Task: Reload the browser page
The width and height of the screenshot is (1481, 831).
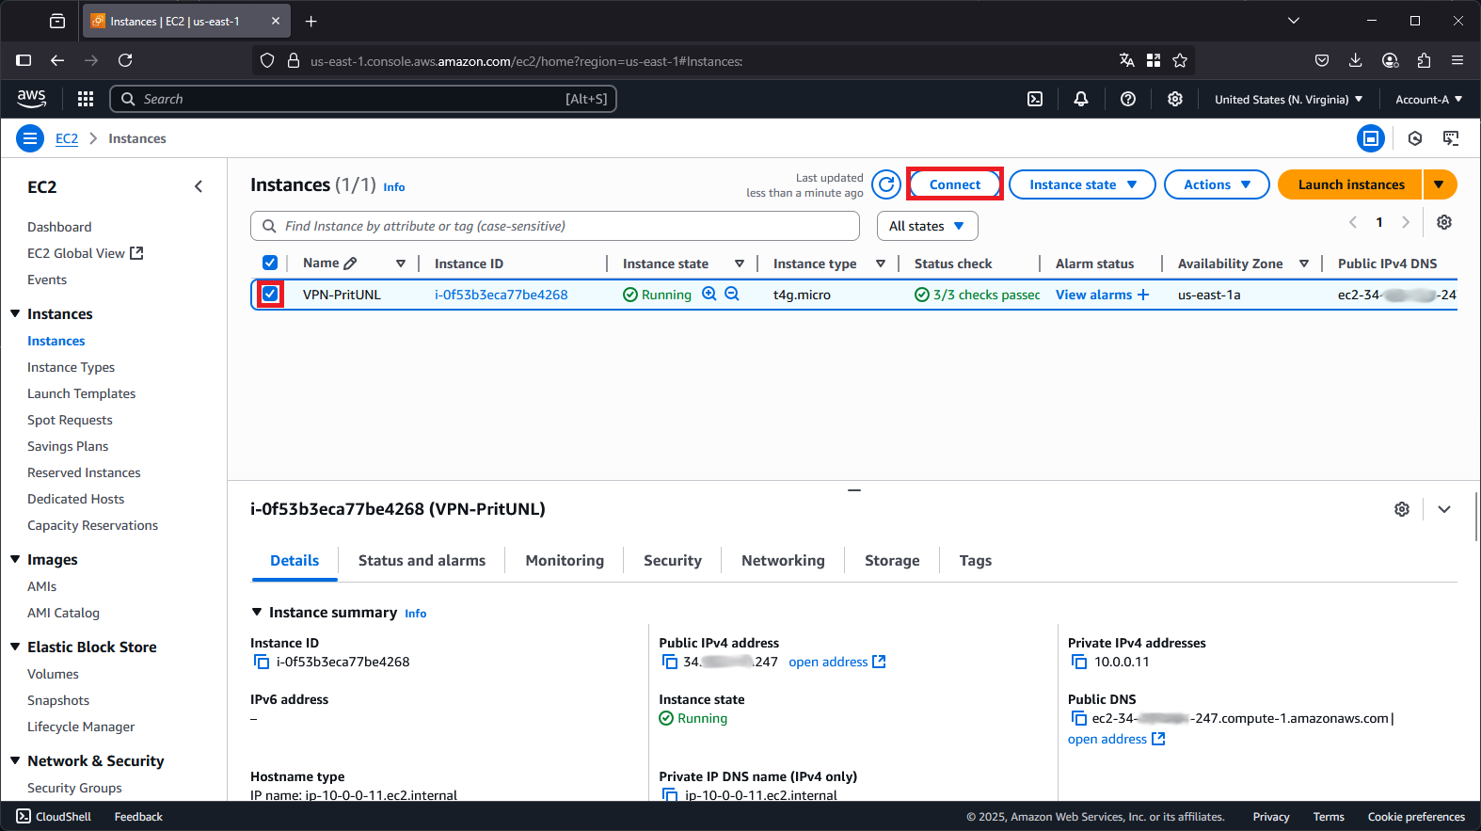Action: [x=125, y=60]
